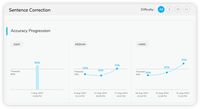Screen dimensions: 200x109
Task: Click the 21-Aug-2022 01.32 PM date label
Action: (x=183, y=94)
